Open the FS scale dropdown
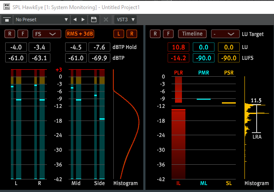 coord(47,34)
